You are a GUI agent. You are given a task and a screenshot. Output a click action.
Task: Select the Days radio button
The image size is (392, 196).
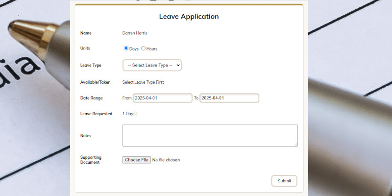126,49
